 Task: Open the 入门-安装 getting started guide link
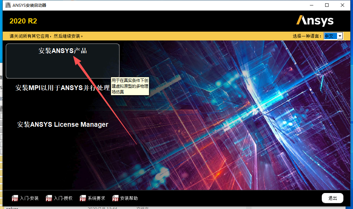[29, 198]
